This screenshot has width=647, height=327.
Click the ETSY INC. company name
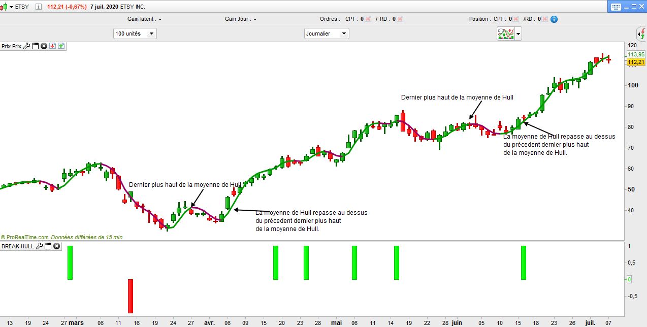point(134,7)
